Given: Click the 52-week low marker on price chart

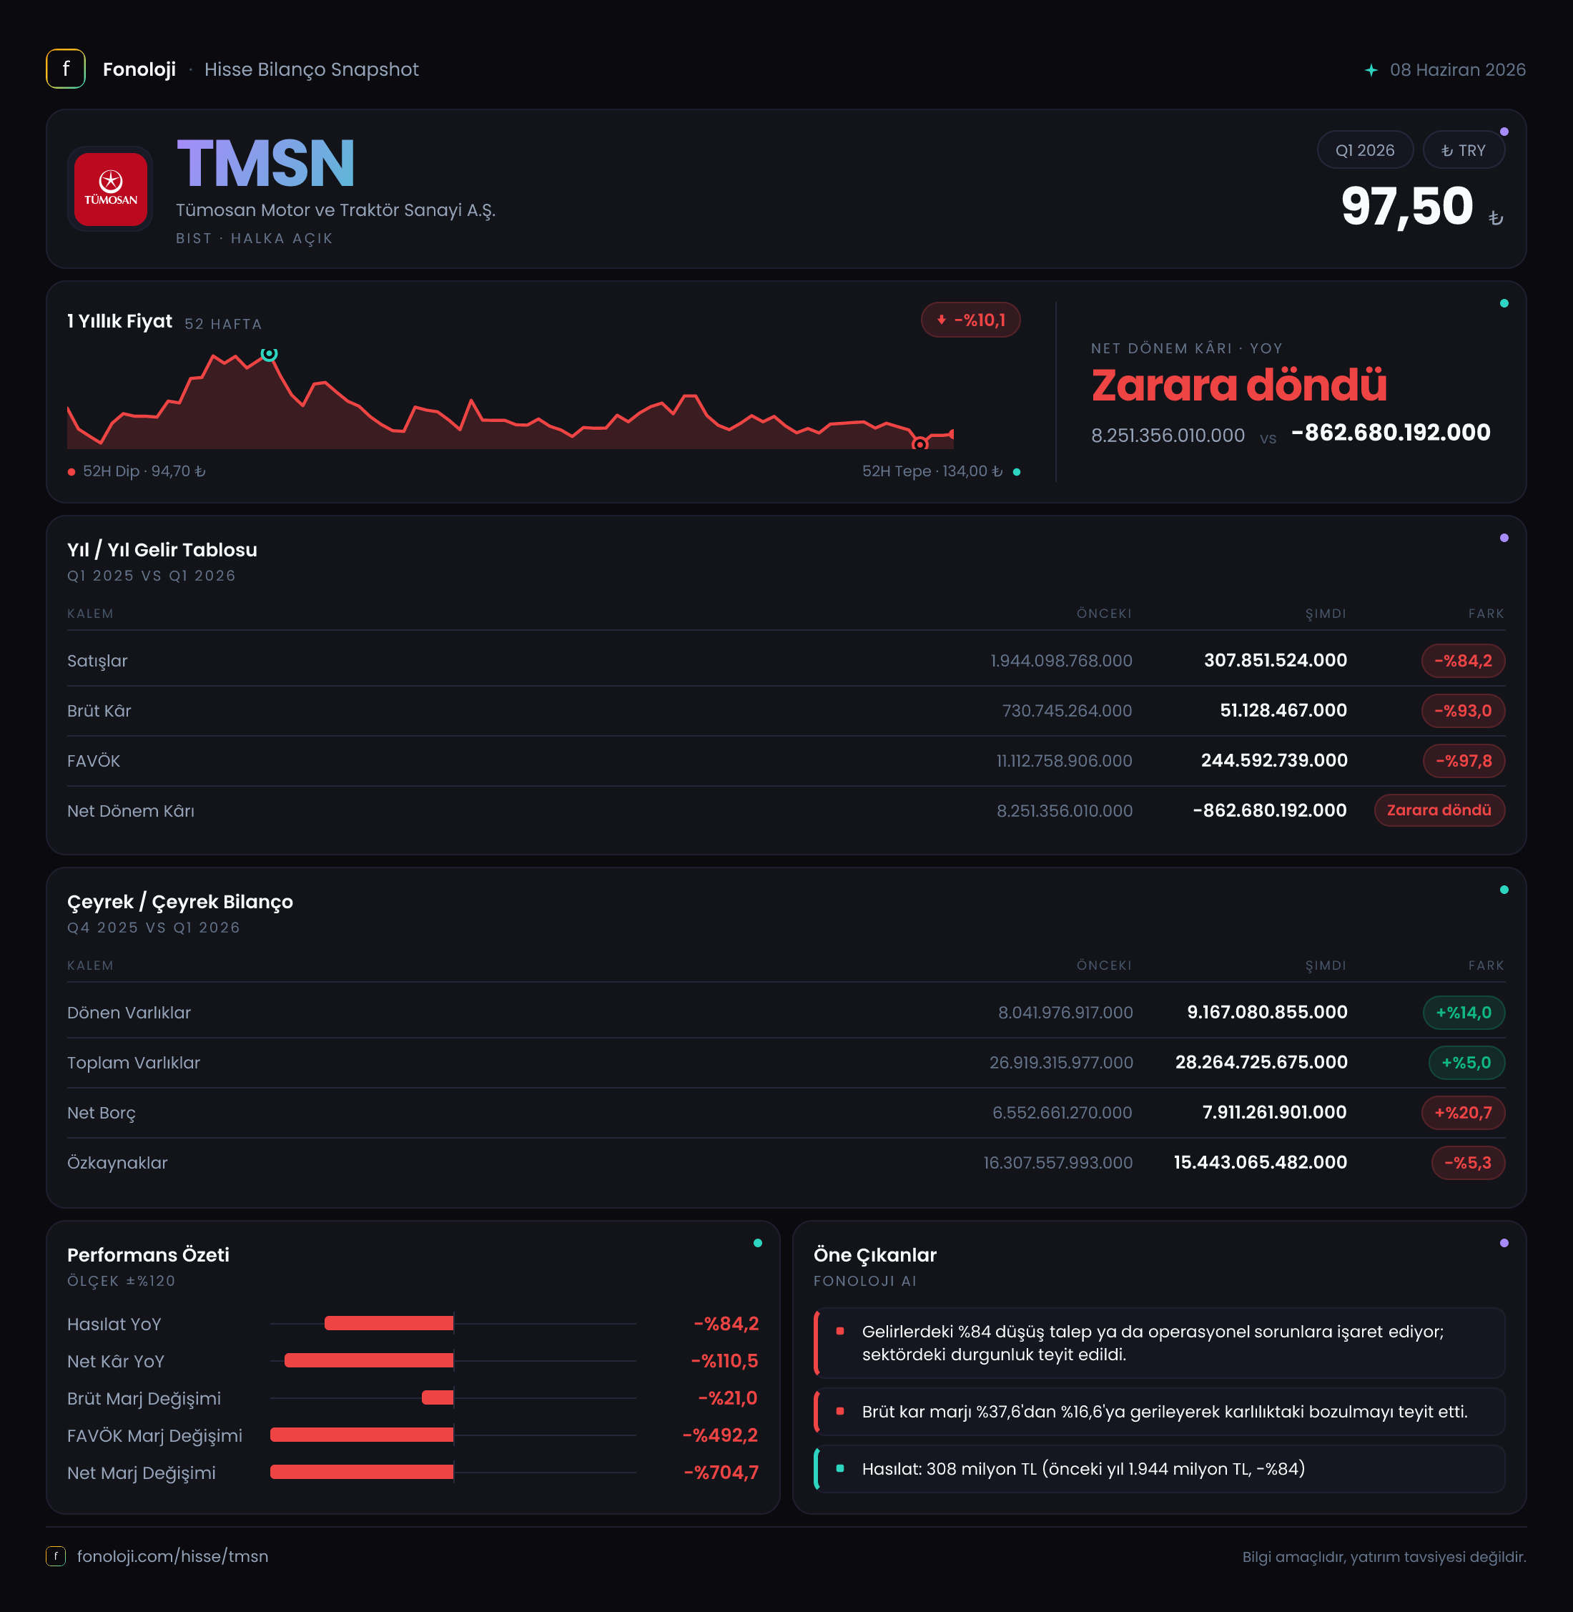Looking at the screenshot, I should 919,443.
